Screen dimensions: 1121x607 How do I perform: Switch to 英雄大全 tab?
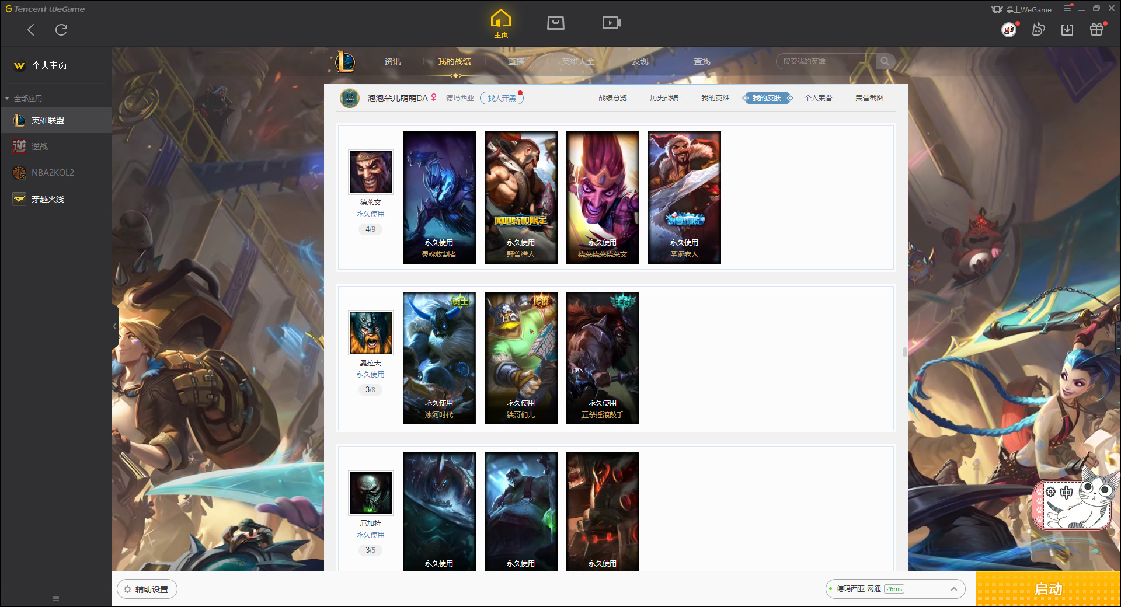click(x=578, y=61)
